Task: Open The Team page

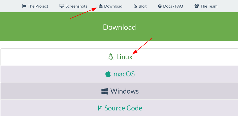Action: pyautogui.click(x=206, y=6)
